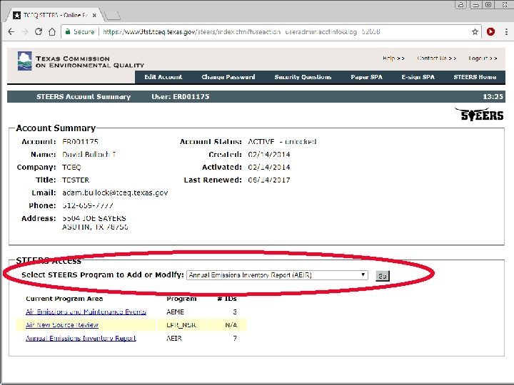Open the Air New Source Review link
Screen dimensions: 514x385
[x=62, y=325]
